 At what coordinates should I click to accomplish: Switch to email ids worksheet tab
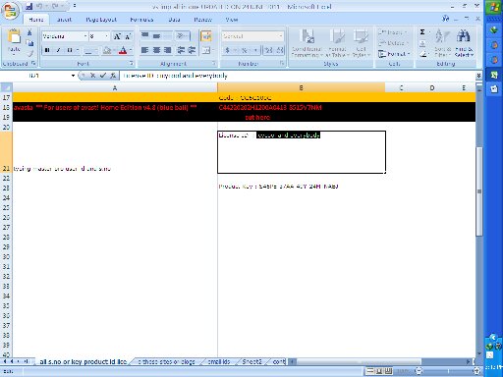click(219, 361)
